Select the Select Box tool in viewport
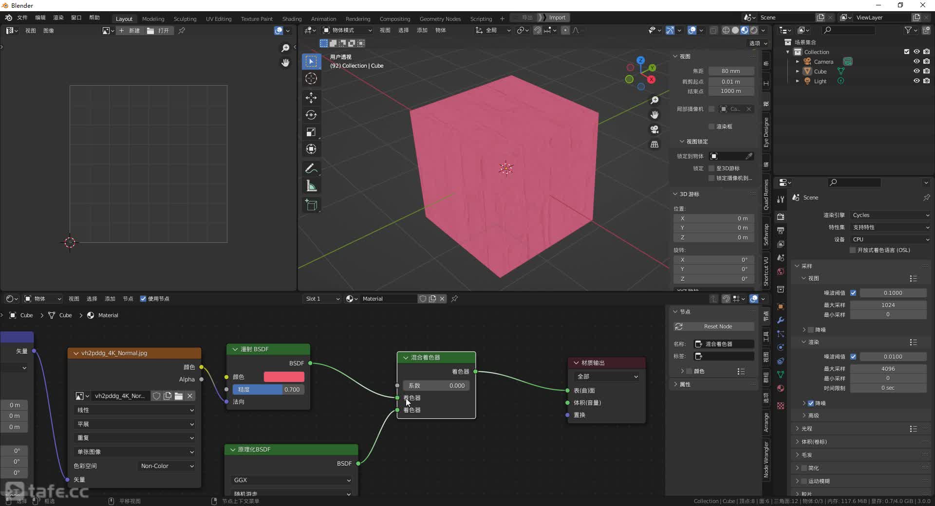The height and width of the screenshot is (506, 935). [311, 61]
